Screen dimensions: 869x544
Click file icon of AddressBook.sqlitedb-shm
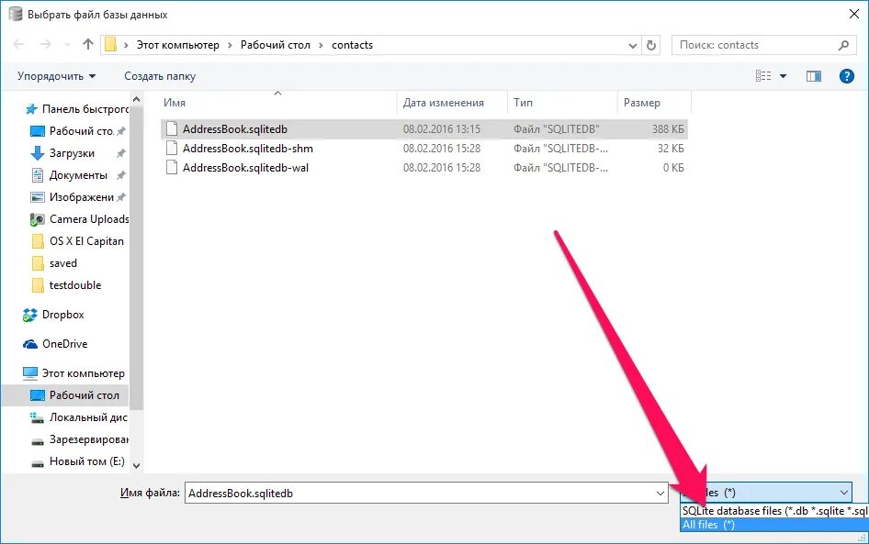tap(172, 149)
